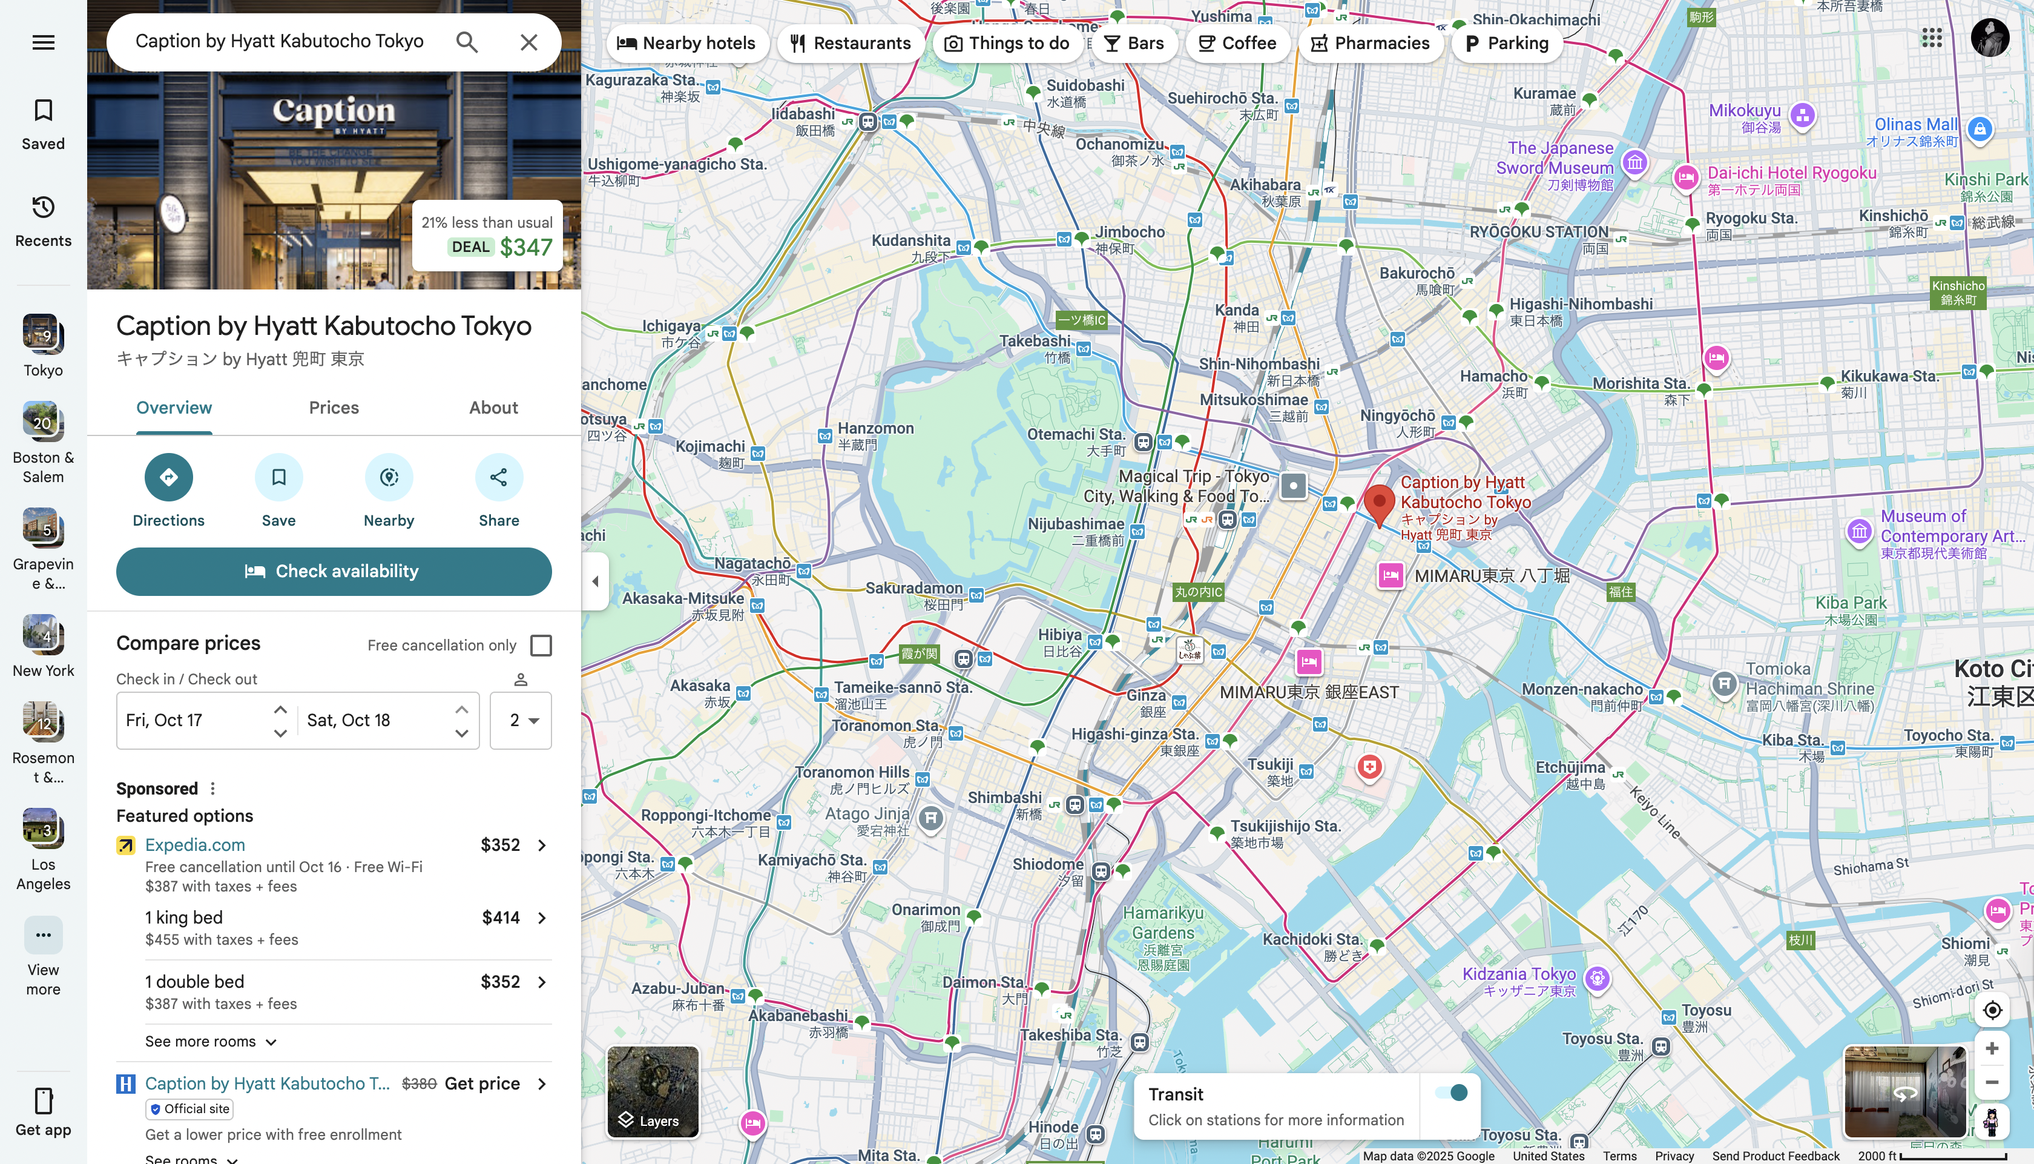Click the Share icon
Viewport: 2034px width, 1164px height.
click(499, 477)
